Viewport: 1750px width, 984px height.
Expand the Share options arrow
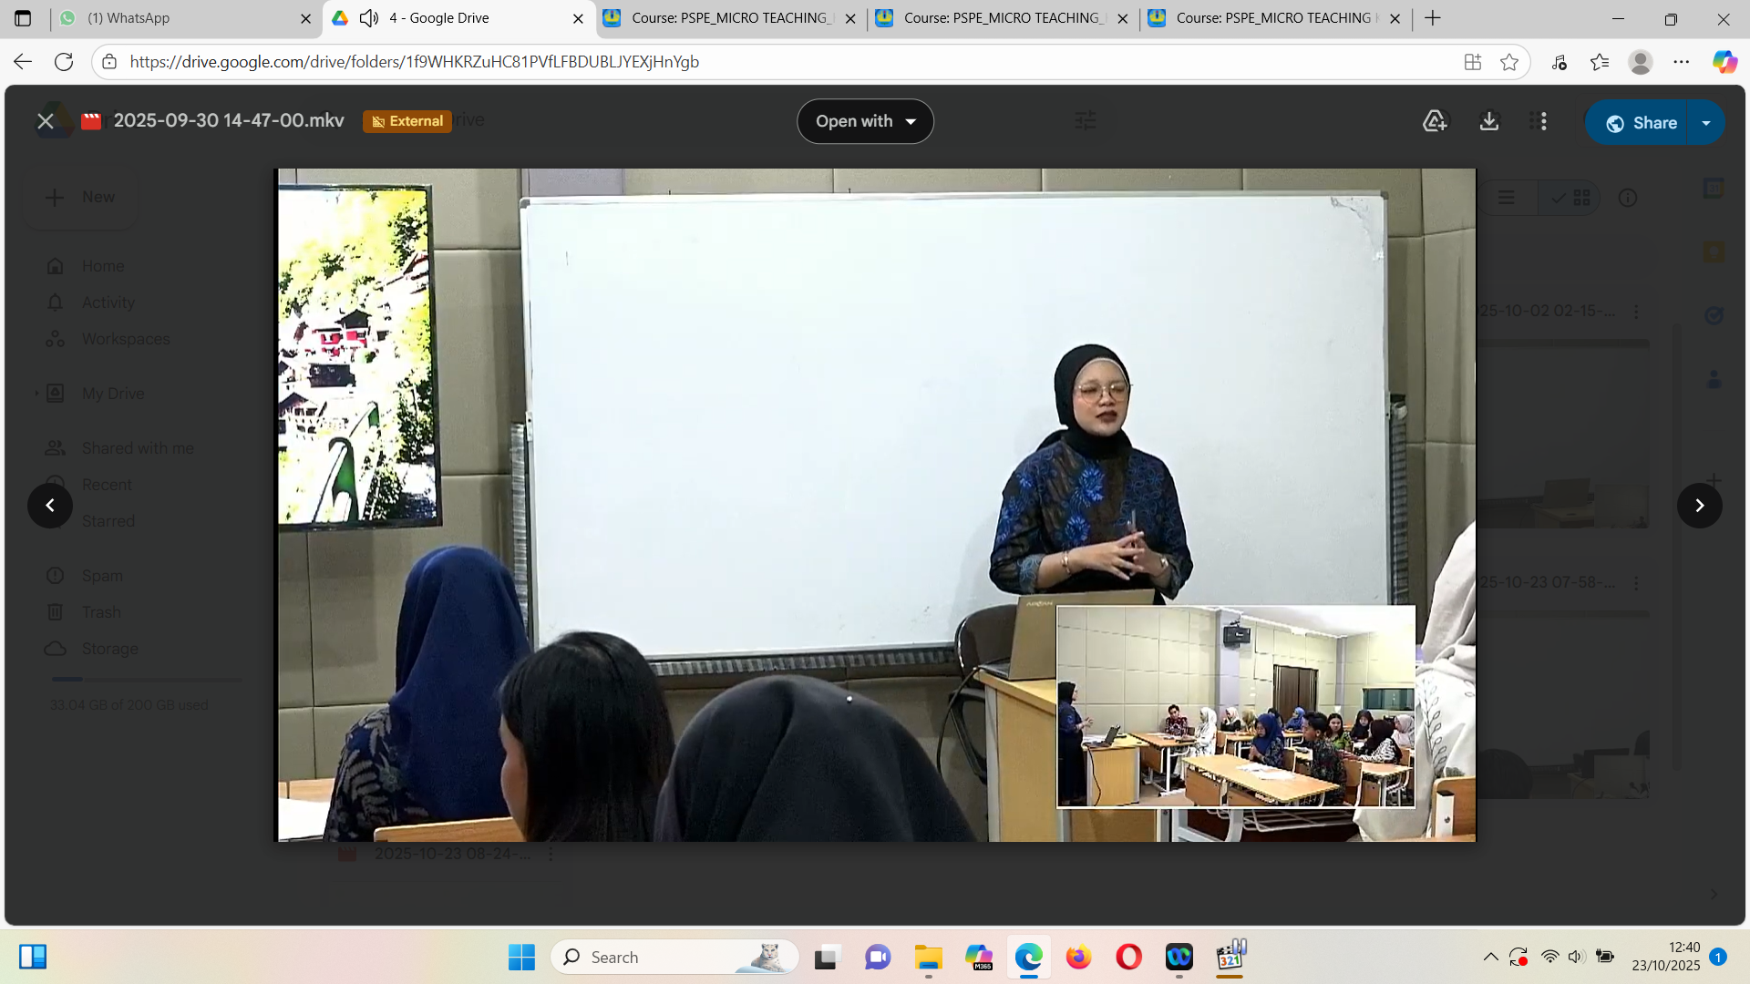[x=1706, y=123]
